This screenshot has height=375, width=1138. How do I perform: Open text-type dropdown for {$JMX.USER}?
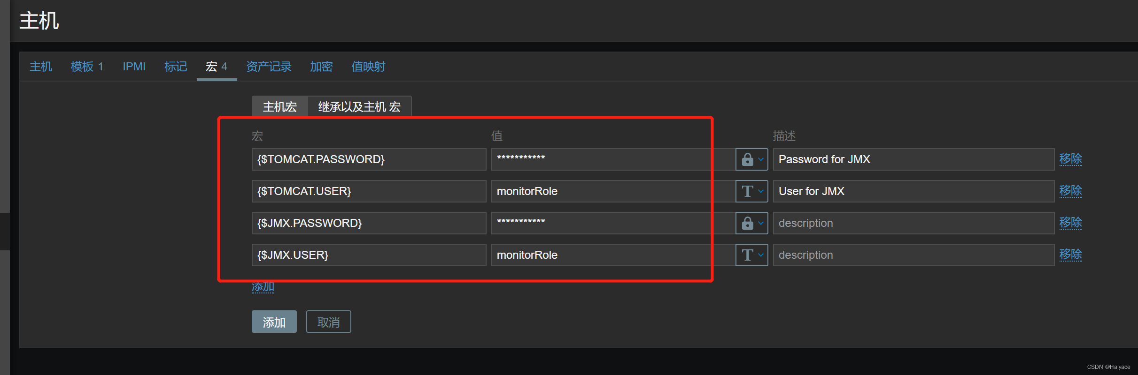(751, 255)
